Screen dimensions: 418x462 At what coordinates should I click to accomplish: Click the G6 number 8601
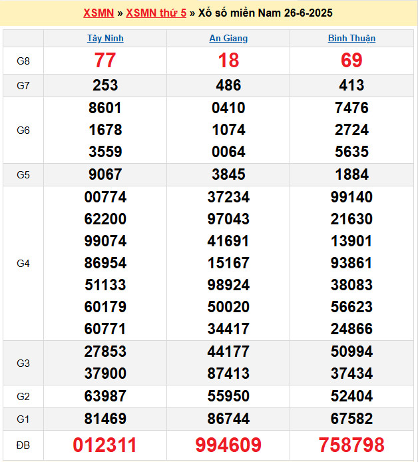click(105, 108)
